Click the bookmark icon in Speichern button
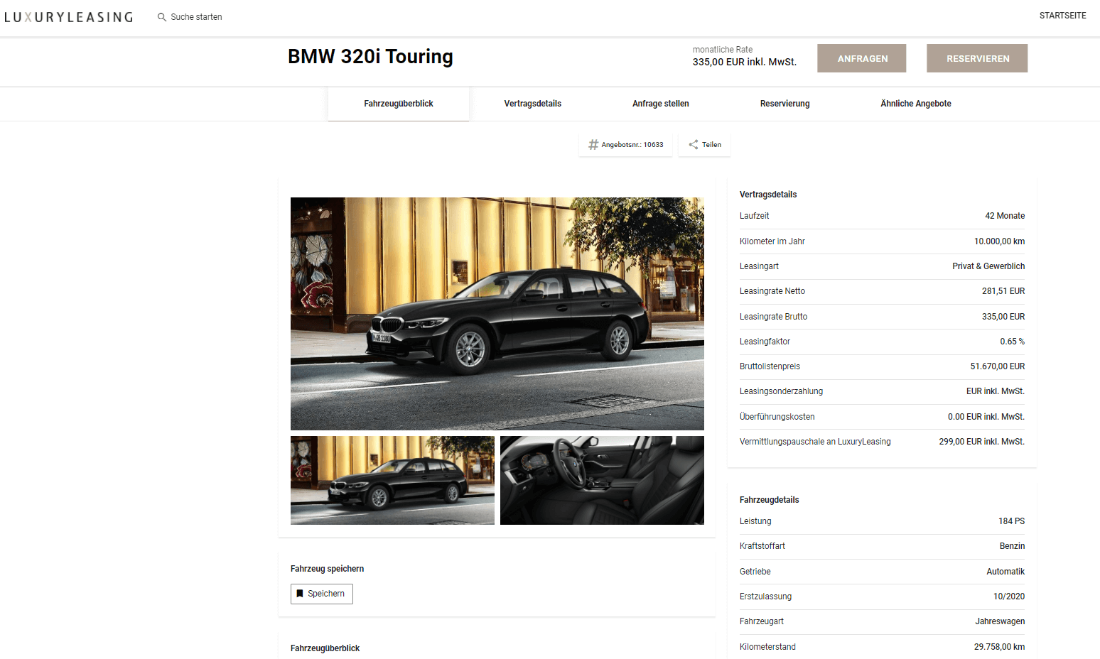The image size is (1100, 659). 300,594
